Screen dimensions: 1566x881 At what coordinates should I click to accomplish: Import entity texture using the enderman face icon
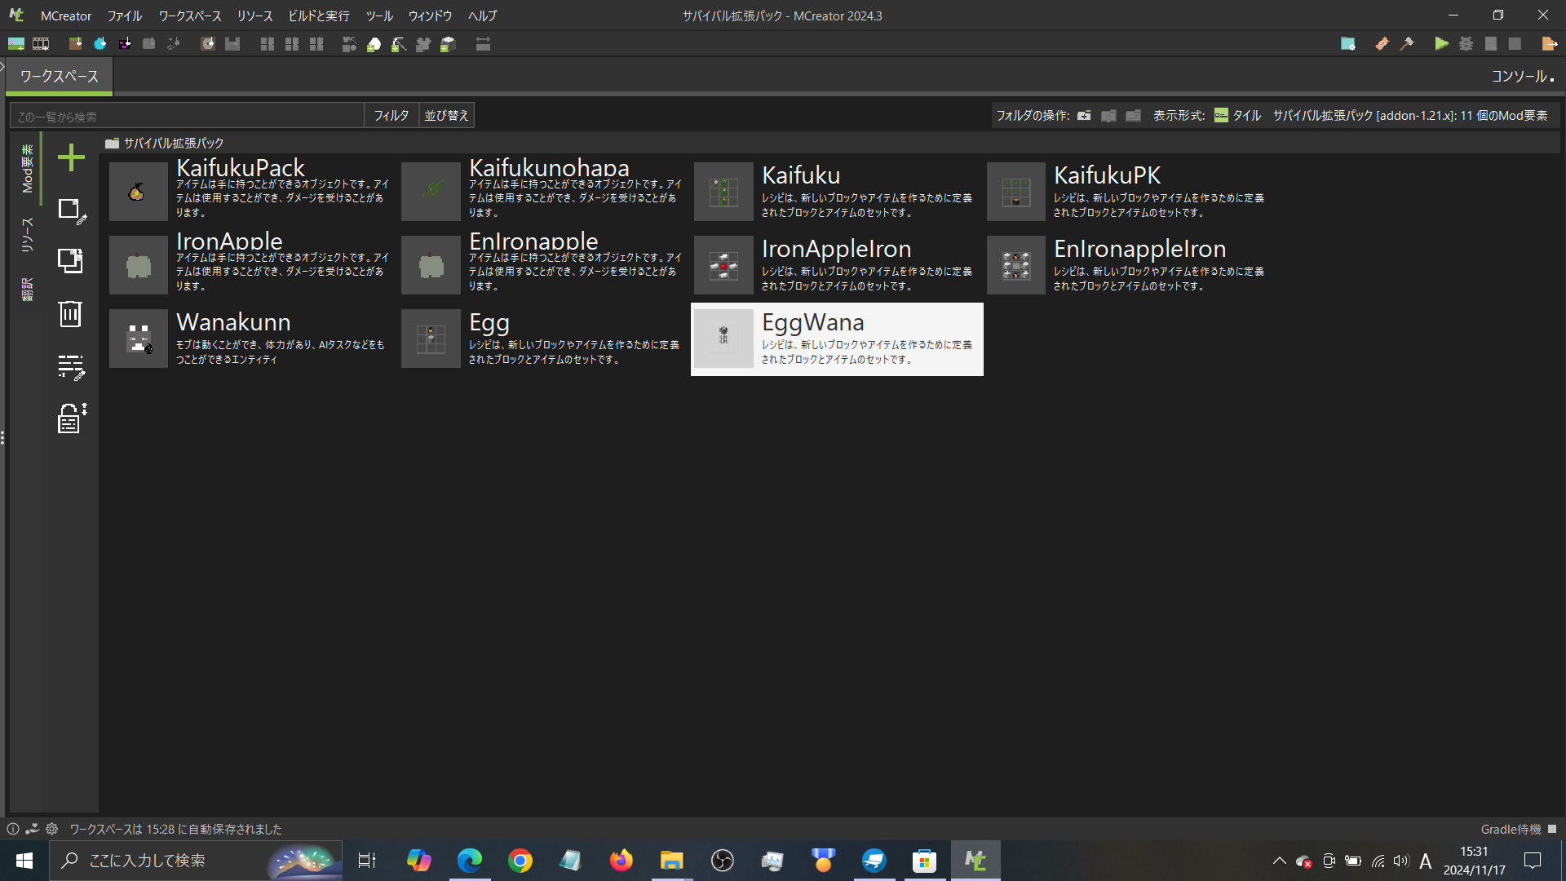pyautogui.click(x=125, y=44)
